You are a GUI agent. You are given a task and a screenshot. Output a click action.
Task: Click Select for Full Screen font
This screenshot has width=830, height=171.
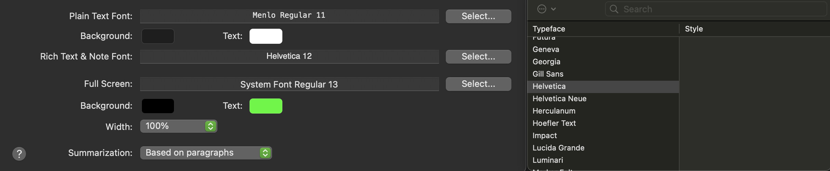pos(478,84)
